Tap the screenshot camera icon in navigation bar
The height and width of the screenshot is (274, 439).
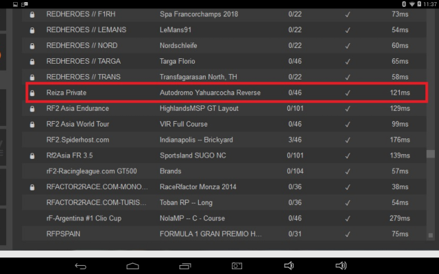coord(237,266)
